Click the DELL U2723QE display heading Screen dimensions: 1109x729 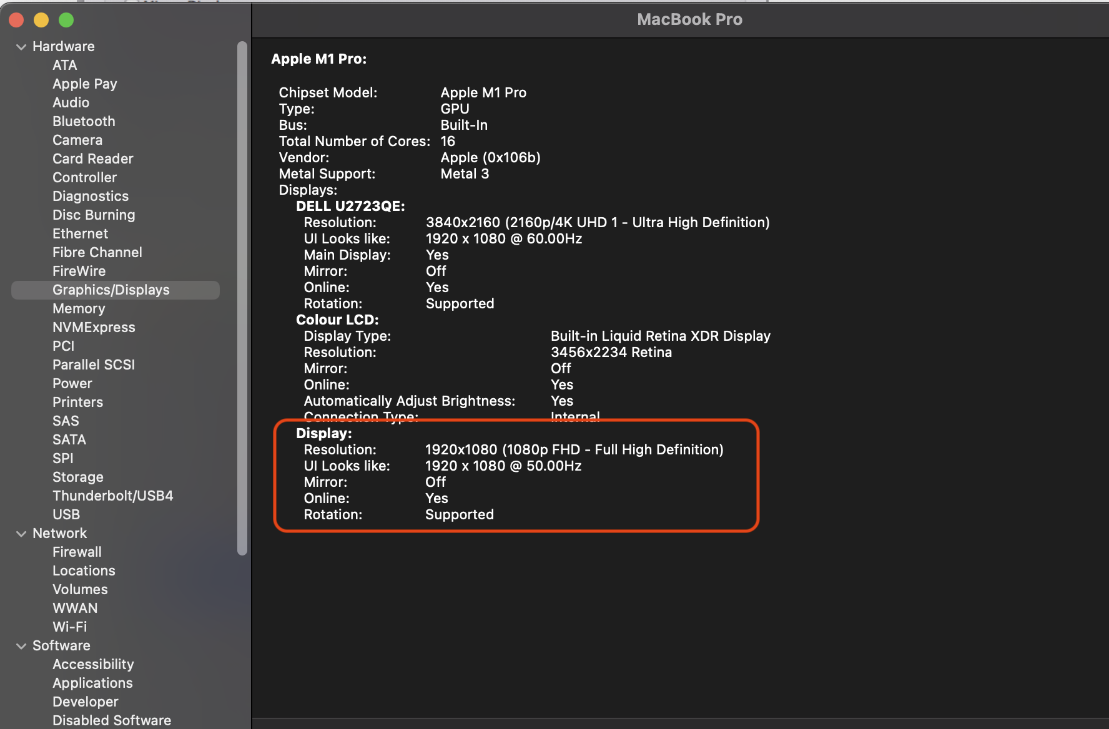(350, 207)
